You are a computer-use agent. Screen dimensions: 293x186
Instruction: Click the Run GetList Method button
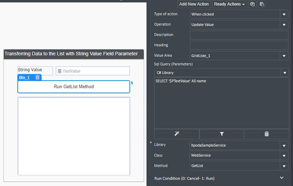[x=74, y=87]
